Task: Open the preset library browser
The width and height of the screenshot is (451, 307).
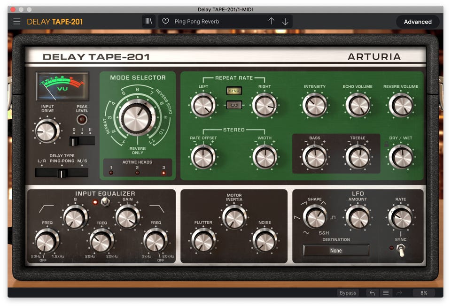Action: 149,22
